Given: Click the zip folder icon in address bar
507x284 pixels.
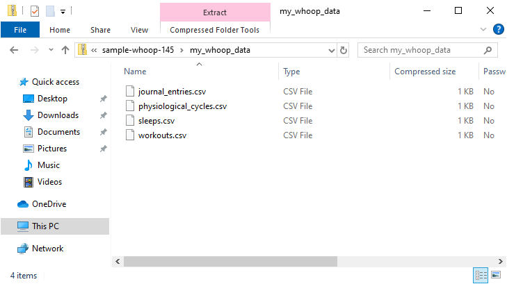Looking at the screenshot, I should (83, 50).
